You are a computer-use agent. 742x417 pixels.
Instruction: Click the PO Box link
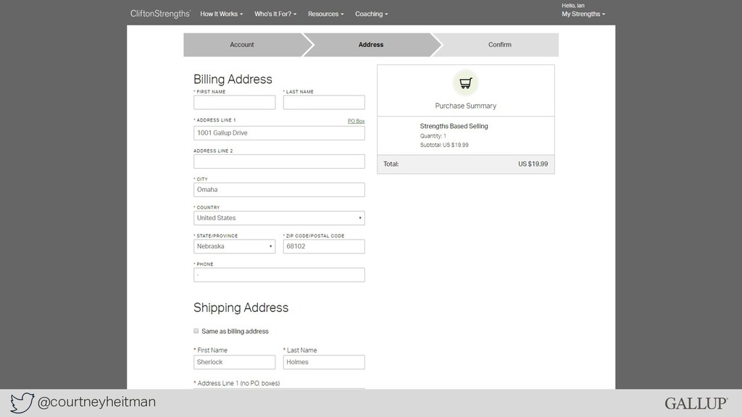click(356, 121)
